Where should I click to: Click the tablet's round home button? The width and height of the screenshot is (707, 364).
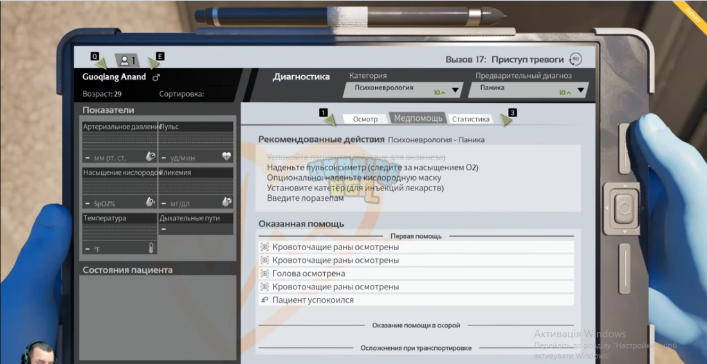coord(625,208)
